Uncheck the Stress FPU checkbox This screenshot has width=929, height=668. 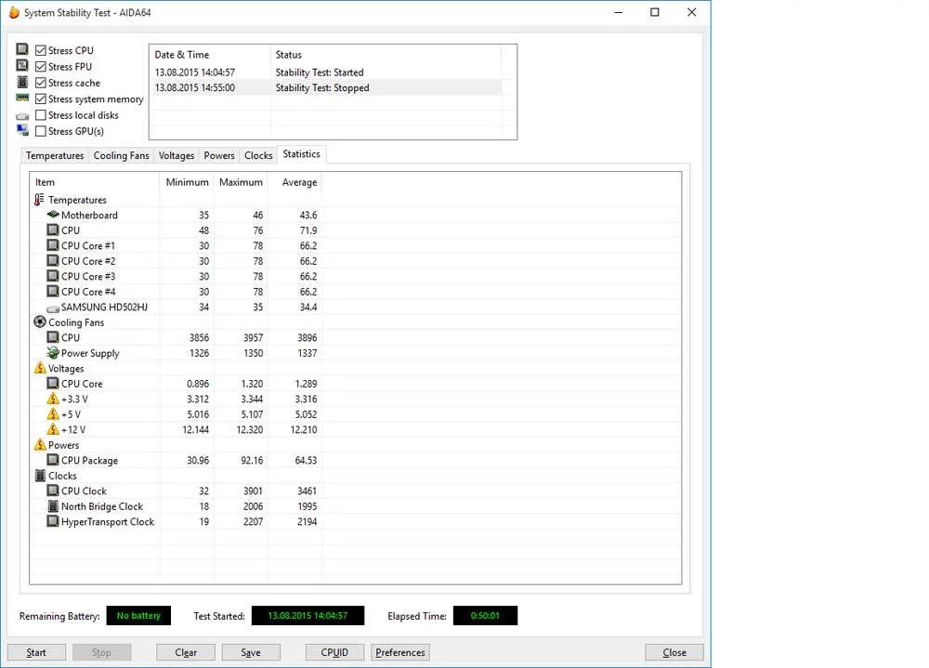coord(41,66)
